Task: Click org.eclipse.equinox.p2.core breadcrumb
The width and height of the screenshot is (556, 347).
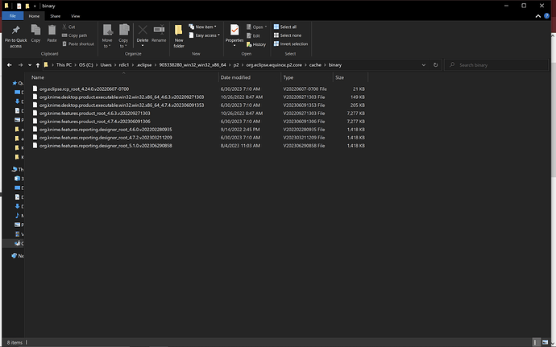Action: pyautogui.click(x=274, y=65)
